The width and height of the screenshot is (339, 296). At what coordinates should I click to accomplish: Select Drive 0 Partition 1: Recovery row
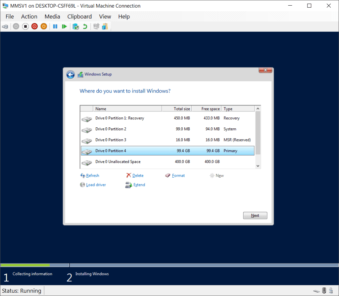168,118
